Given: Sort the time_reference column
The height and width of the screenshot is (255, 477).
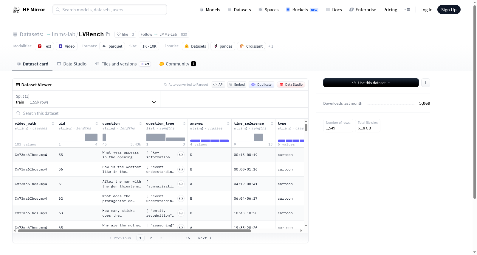Looking at the screenshot, I should pyautogui.click(x=272, y=123).
